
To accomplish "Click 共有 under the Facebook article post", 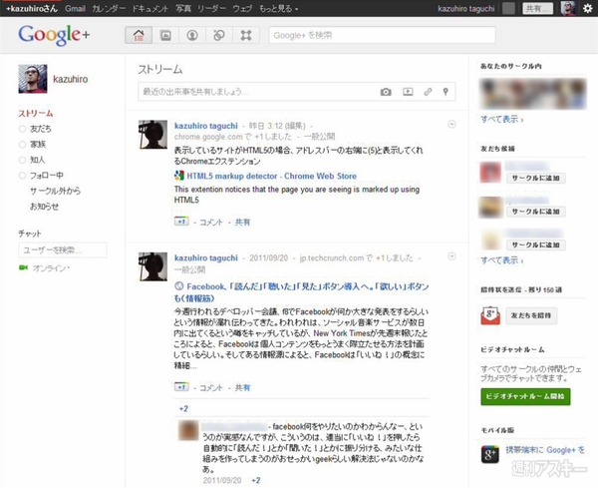I will tap(242, 387).
